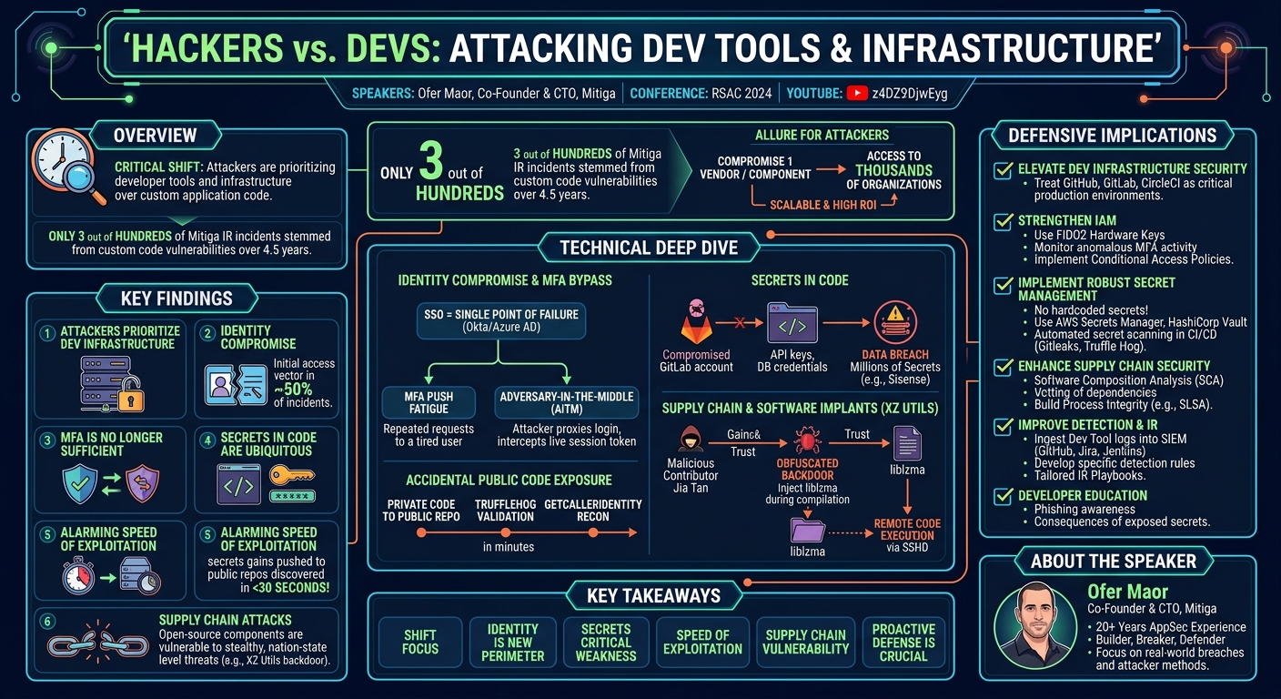Open the Defensive Implications header
The width and height of the screenshot is (1281, 699).
1112,136
